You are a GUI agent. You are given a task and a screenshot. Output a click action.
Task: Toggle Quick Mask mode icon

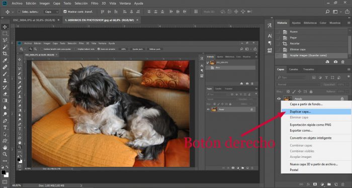[x=5, y=182]
